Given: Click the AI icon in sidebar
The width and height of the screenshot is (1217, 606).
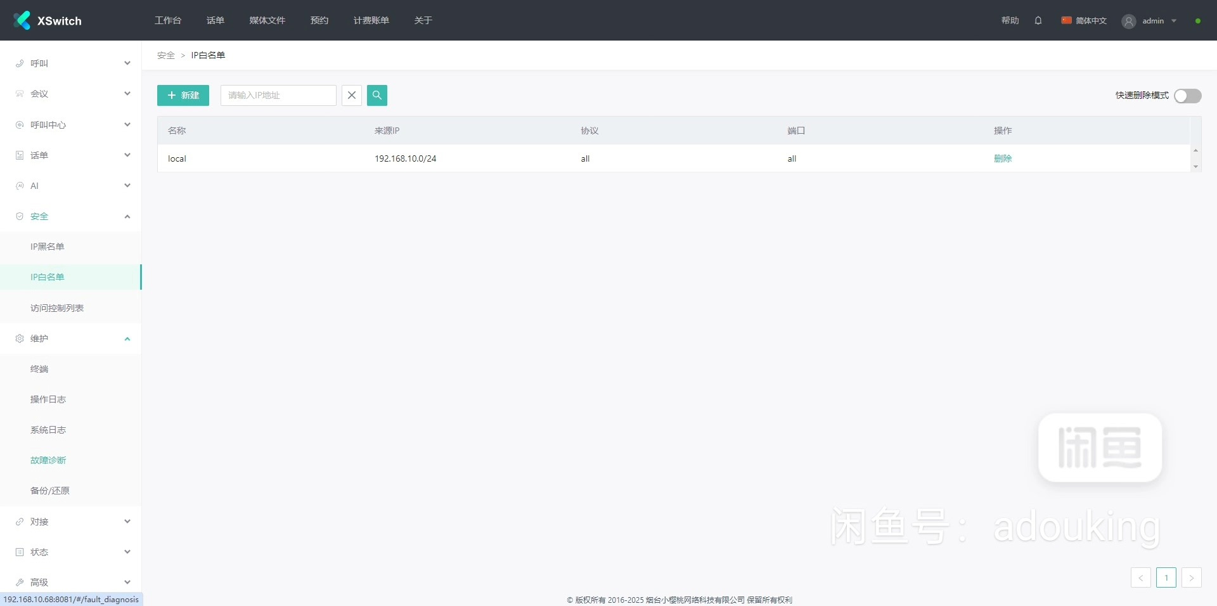Looking at the screenshot, I should click(20, 186).
